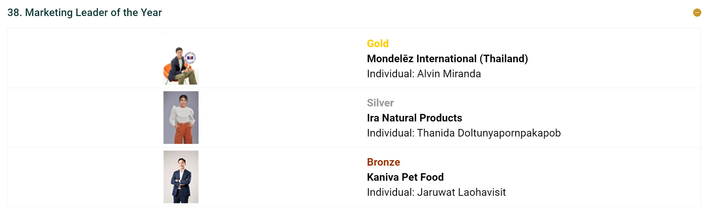707x220 pixels.
Task: Click the orange trousers in the Silver photo
Action: tap(181, 134)
